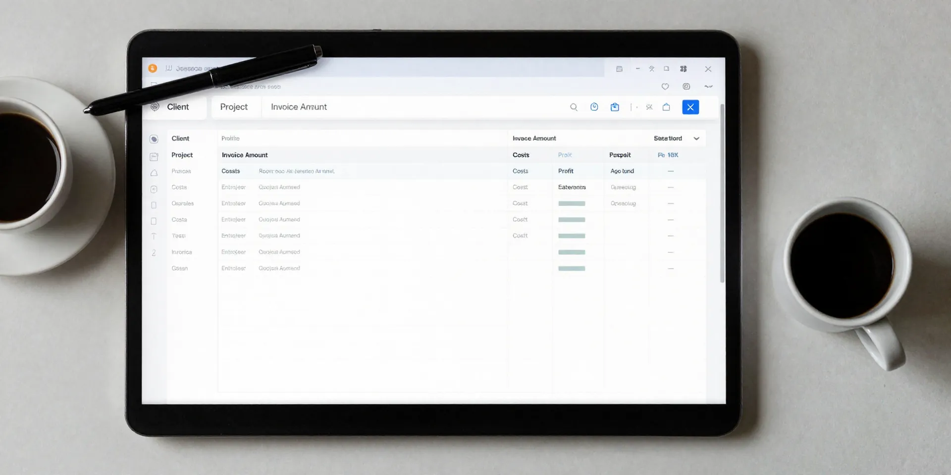Image resolution: width=951 pixels, height=475 pixels.
Task: Click the bookmark icon beside the window title
Action: tap(169, 68)
